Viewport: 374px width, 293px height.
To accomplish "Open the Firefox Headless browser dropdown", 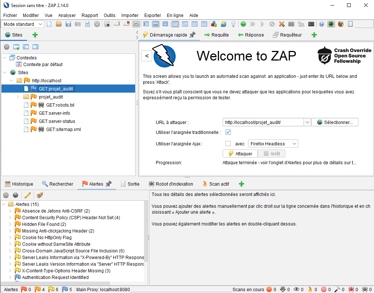I will (x=273, y=144).
